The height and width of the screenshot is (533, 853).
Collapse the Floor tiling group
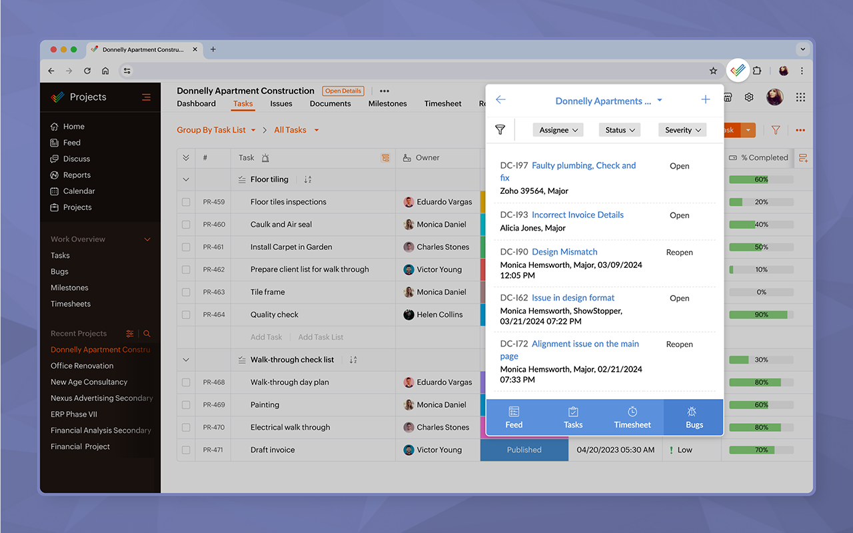(x=186, y=180)
